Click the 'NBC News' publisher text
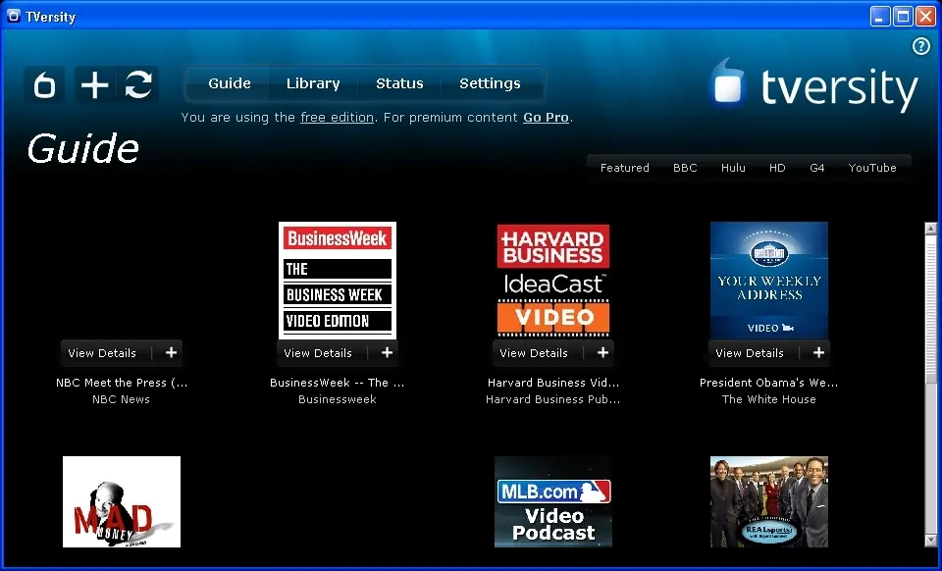The width and height of the screenshot is (942, 571). click(x=122, y=399)
